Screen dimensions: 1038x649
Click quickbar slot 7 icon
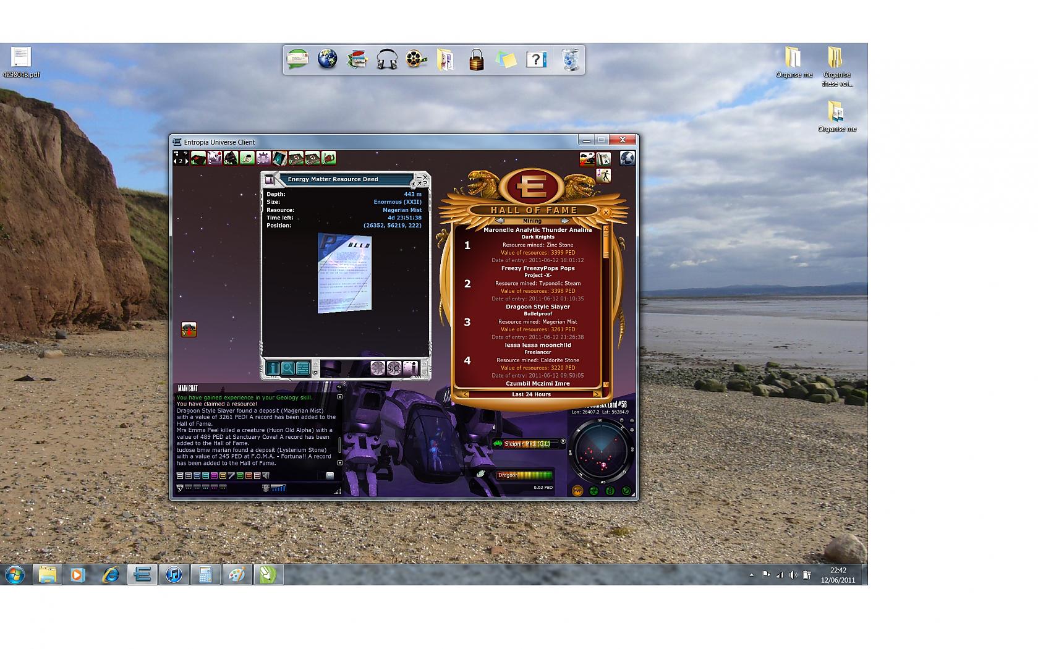296,158
